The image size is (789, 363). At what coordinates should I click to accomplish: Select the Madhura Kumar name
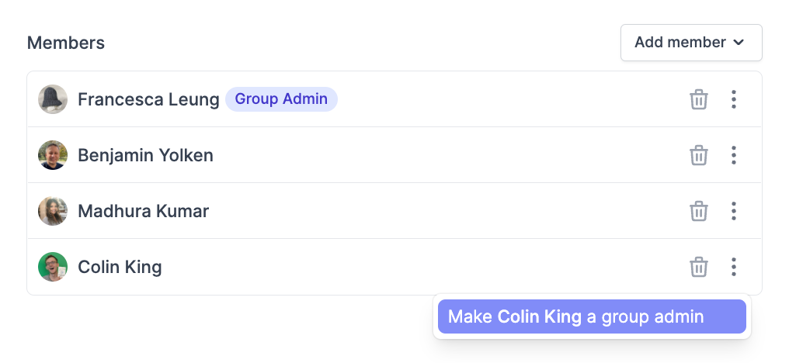144,211
